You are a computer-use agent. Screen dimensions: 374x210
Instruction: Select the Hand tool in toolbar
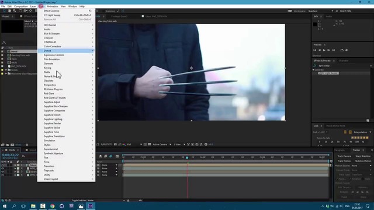9,11
